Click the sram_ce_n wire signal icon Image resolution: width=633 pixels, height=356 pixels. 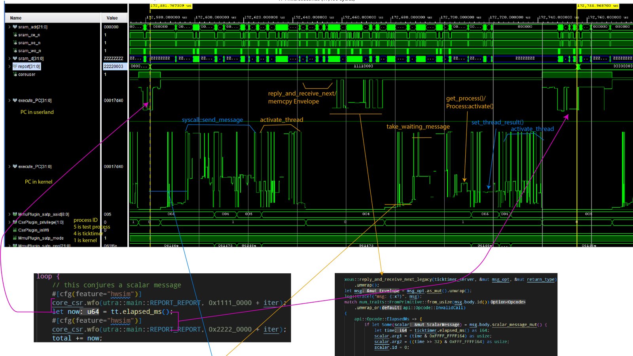tap(15, 35)
